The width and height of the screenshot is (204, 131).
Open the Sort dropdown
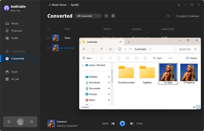coord(158,58)
